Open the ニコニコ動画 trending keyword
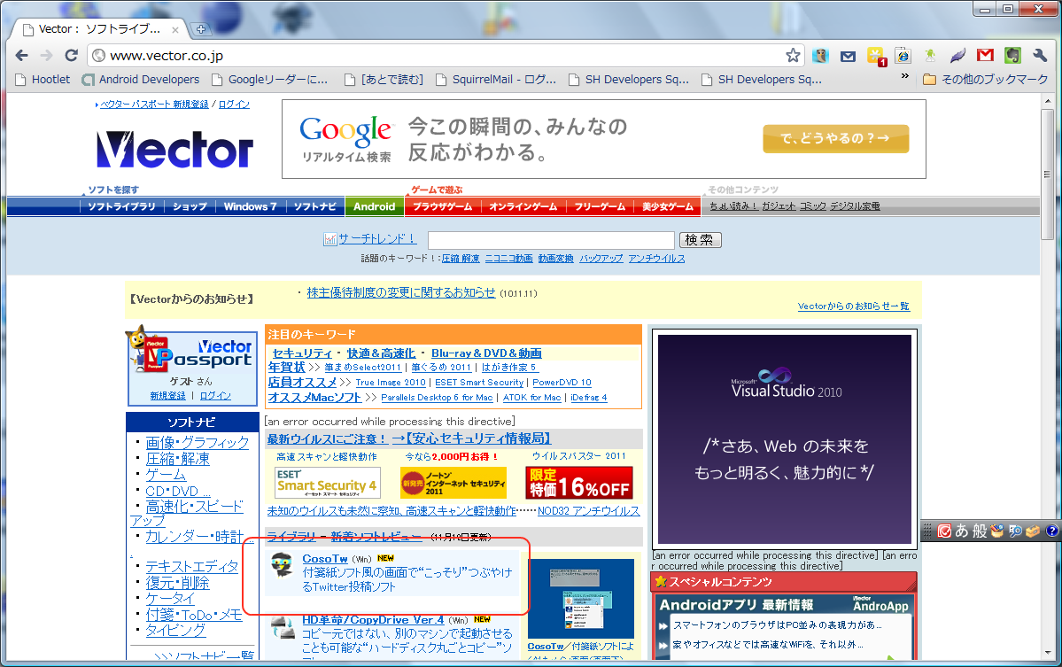The width and height of the screenshot is (1062, 667). click(x=508, y=259)
